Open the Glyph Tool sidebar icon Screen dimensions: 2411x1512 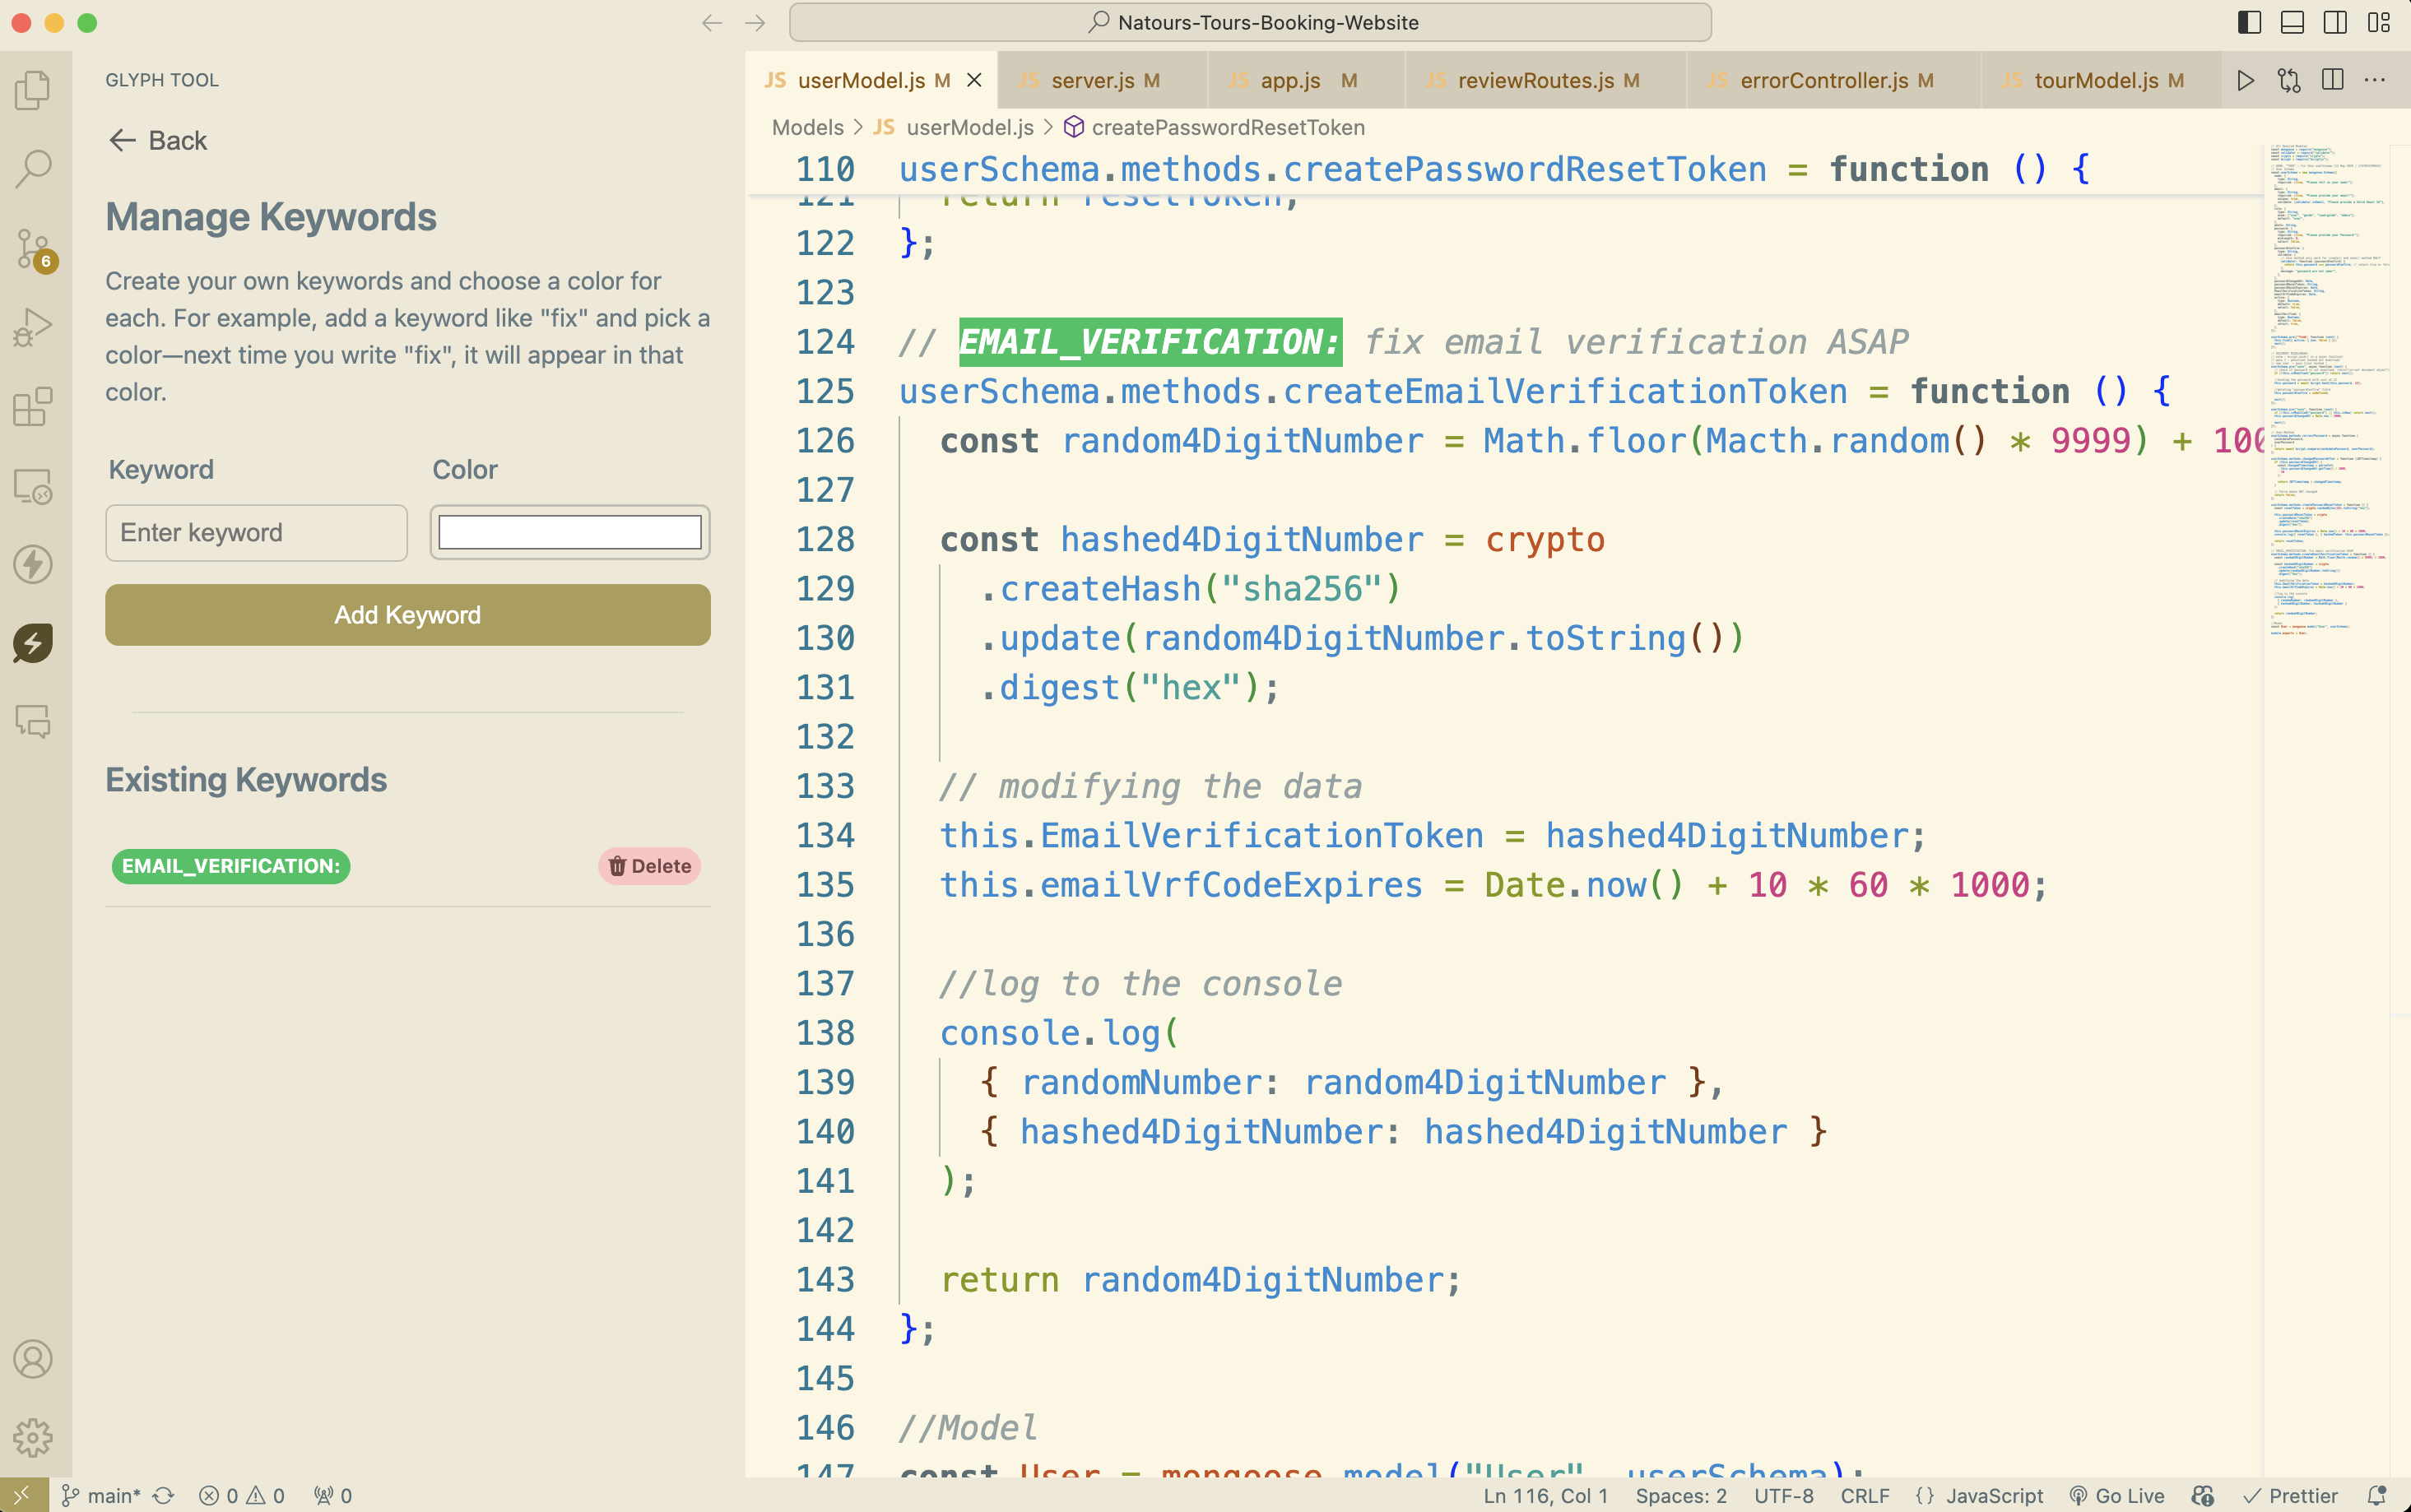pyautogui.click(x=33, y=643)
